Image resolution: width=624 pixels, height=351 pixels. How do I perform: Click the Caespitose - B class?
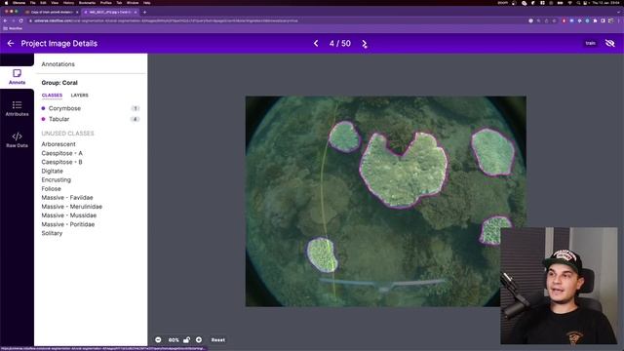pos(61,162)
